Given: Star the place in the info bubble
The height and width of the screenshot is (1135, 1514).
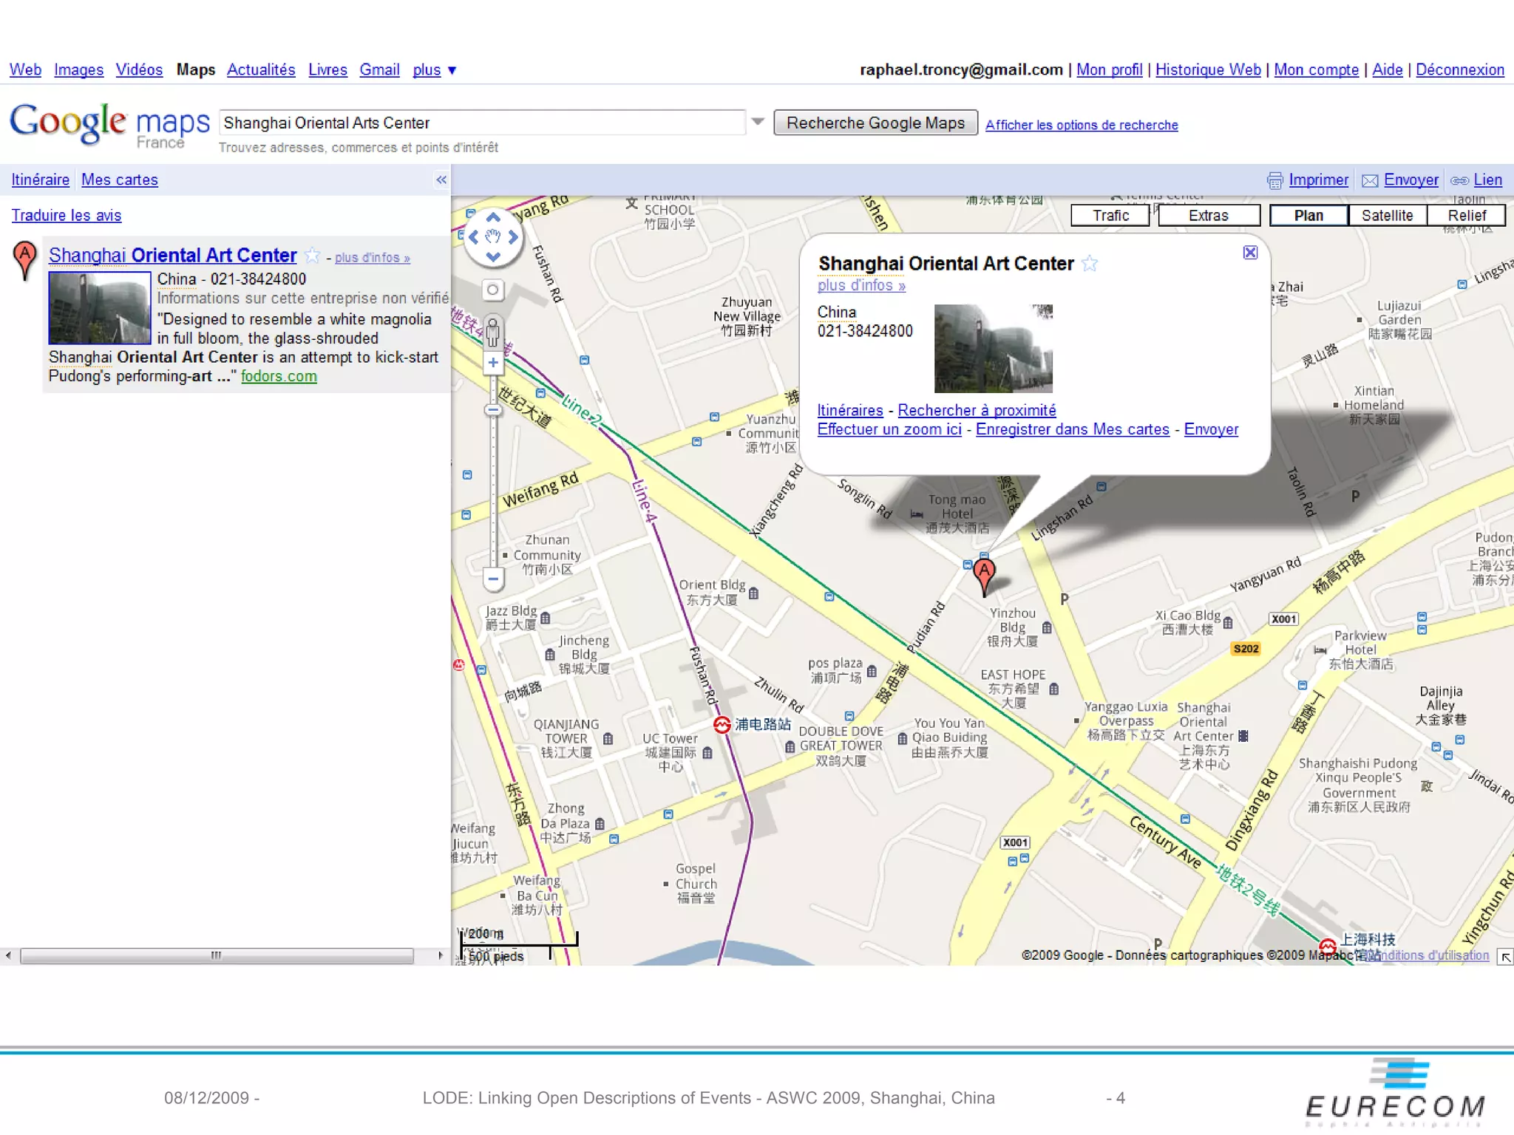Looking at the screenshot, I should pos(1090,264).
